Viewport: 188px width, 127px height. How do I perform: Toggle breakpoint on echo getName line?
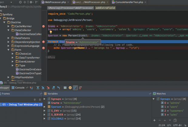[x=44, y=48]
